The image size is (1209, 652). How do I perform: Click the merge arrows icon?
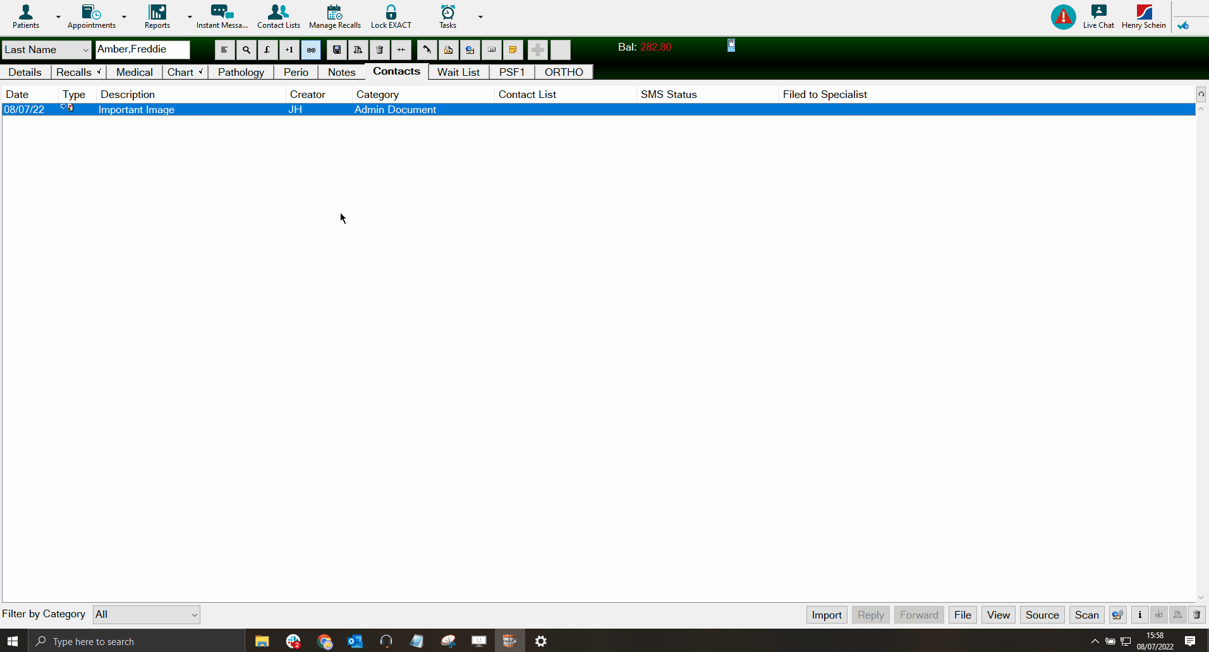point(401,50)
